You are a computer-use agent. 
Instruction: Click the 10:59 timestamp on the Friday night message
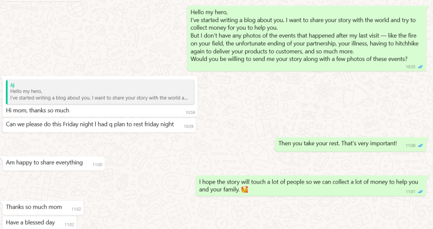coord(188,126)
